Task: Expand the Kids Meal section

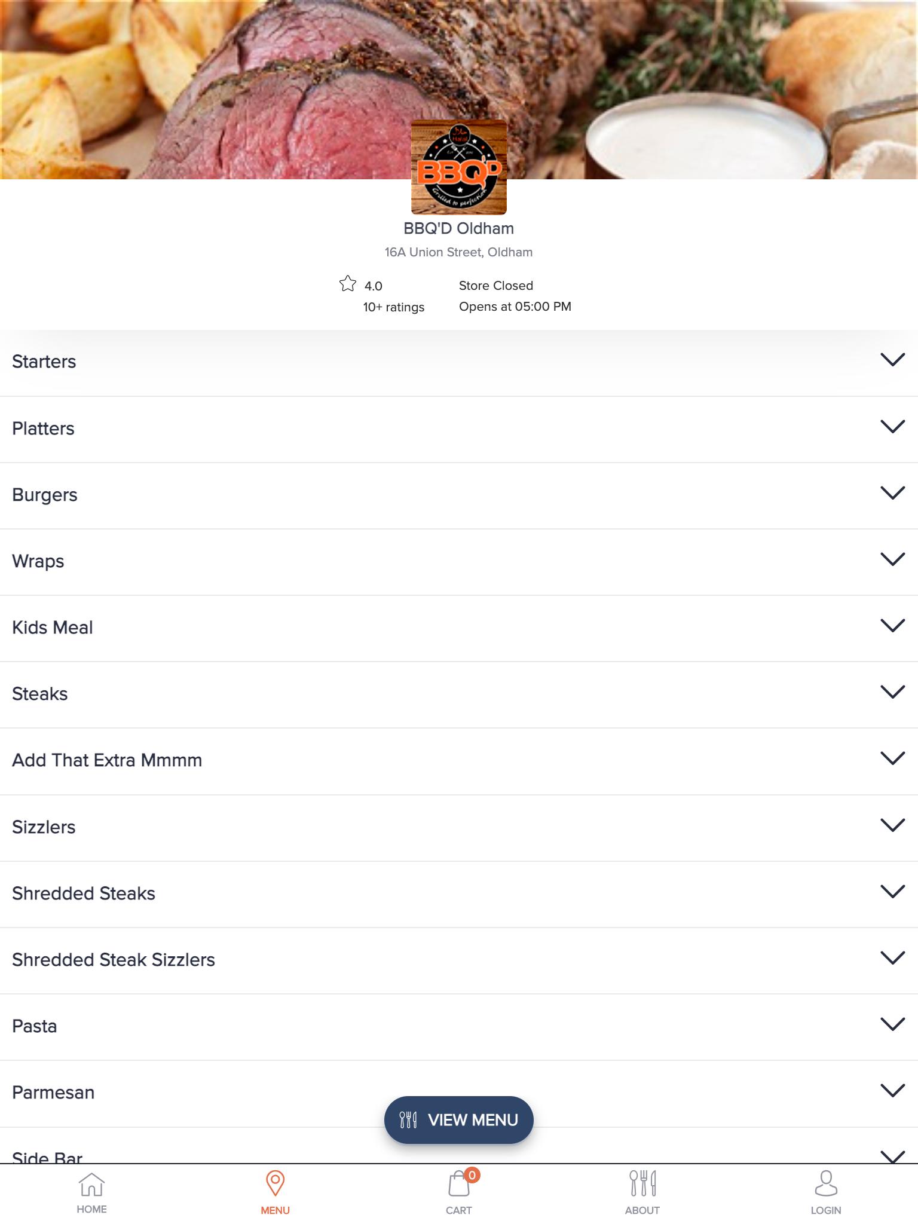Action: coord(459,628)
